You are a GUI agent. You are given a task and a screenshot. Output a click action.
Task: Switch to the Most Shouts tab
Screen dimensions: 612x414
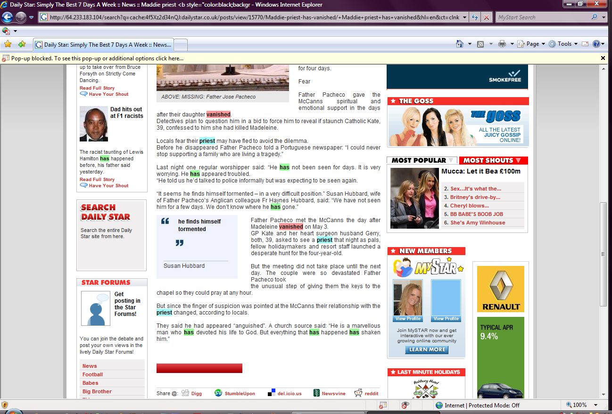point(493,160)
